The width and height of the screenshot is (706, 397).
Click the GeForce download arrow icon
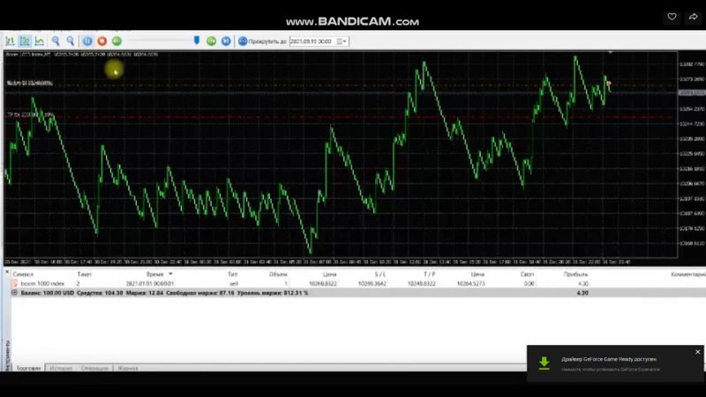(545, 363)
